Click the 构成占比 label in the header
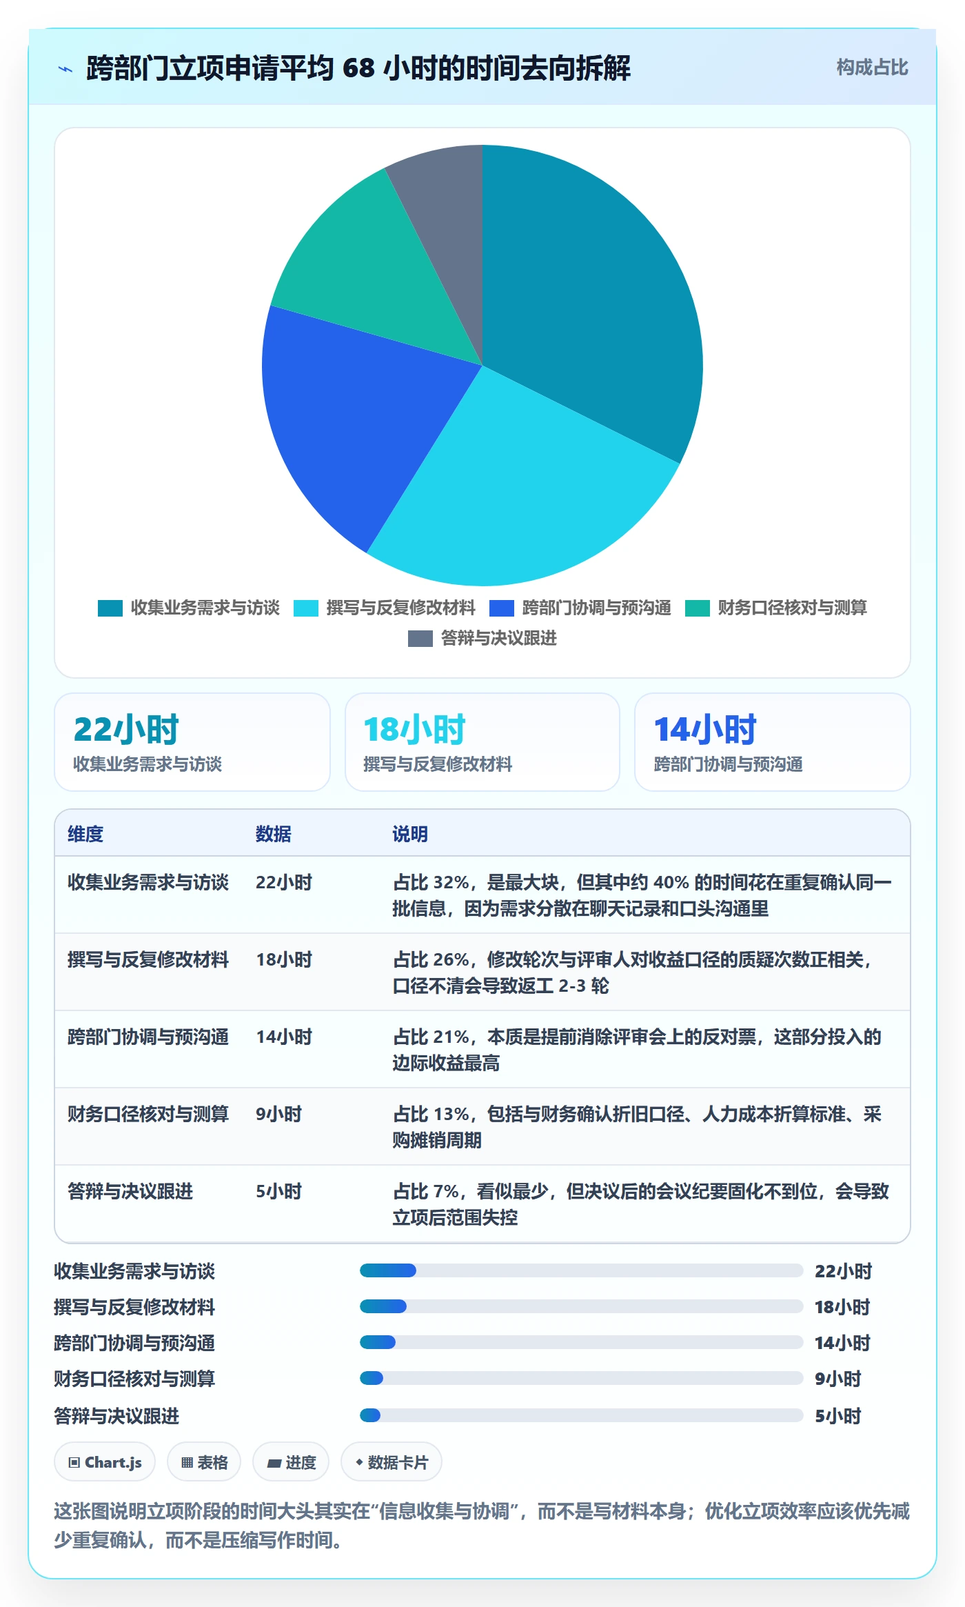The width and height of the screenshot is (965, 1607). tap(872, 68)
